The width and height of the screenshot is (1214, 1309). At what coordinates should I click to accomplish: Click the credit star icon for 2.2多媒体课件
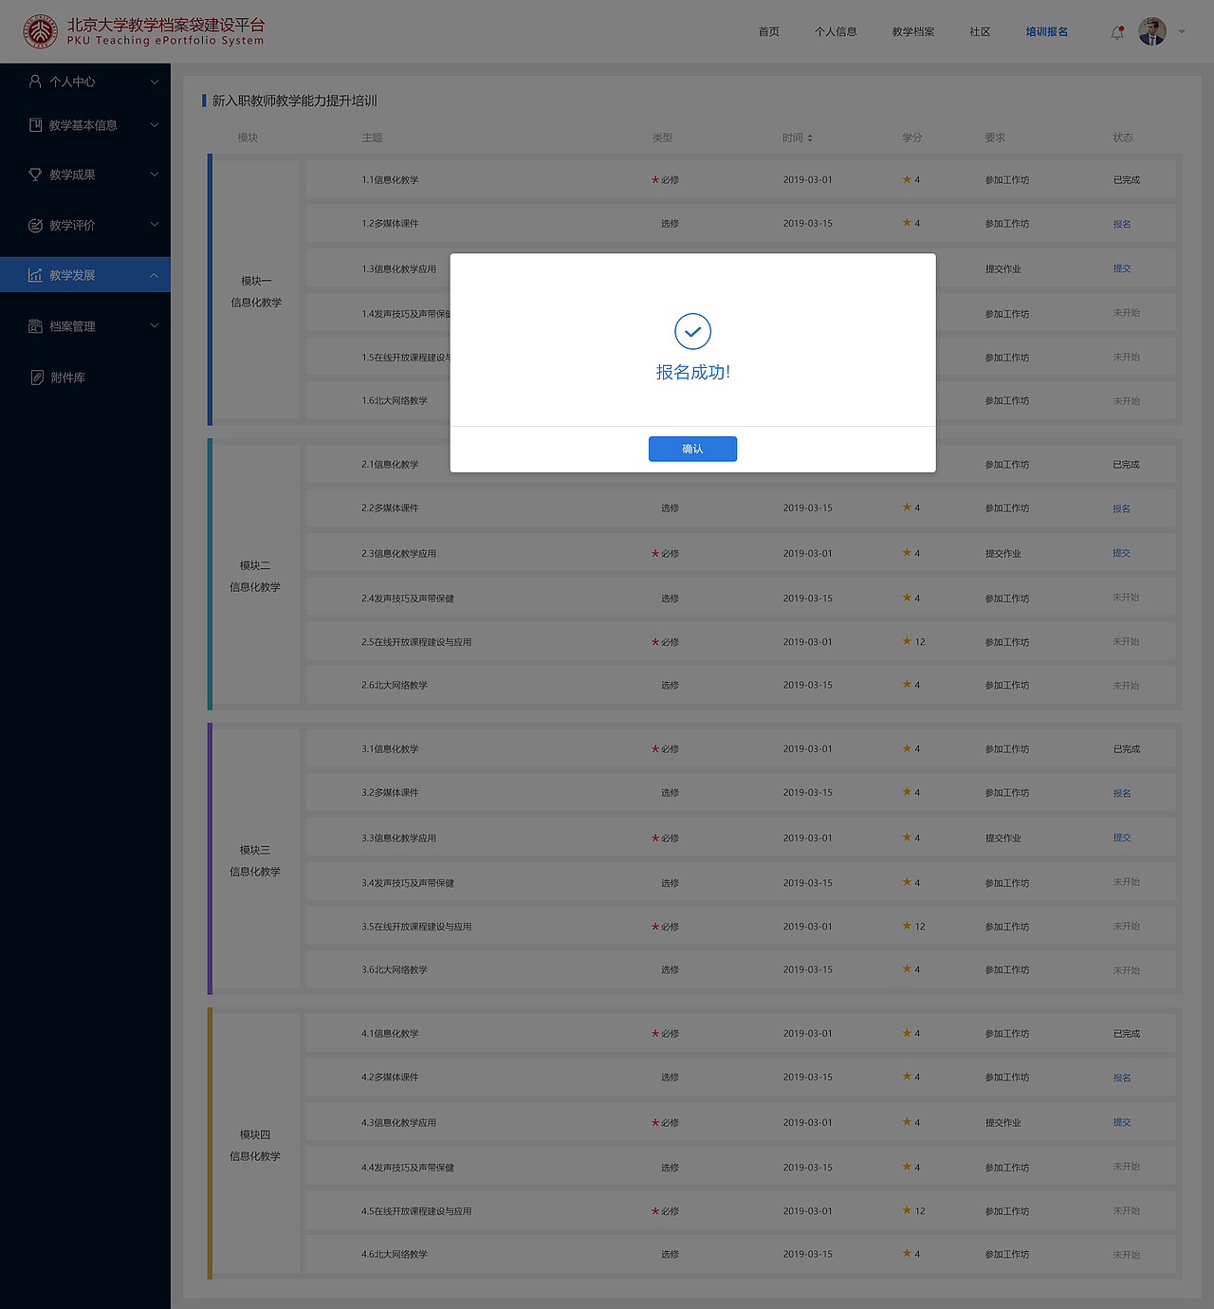[x=907, y=507]
